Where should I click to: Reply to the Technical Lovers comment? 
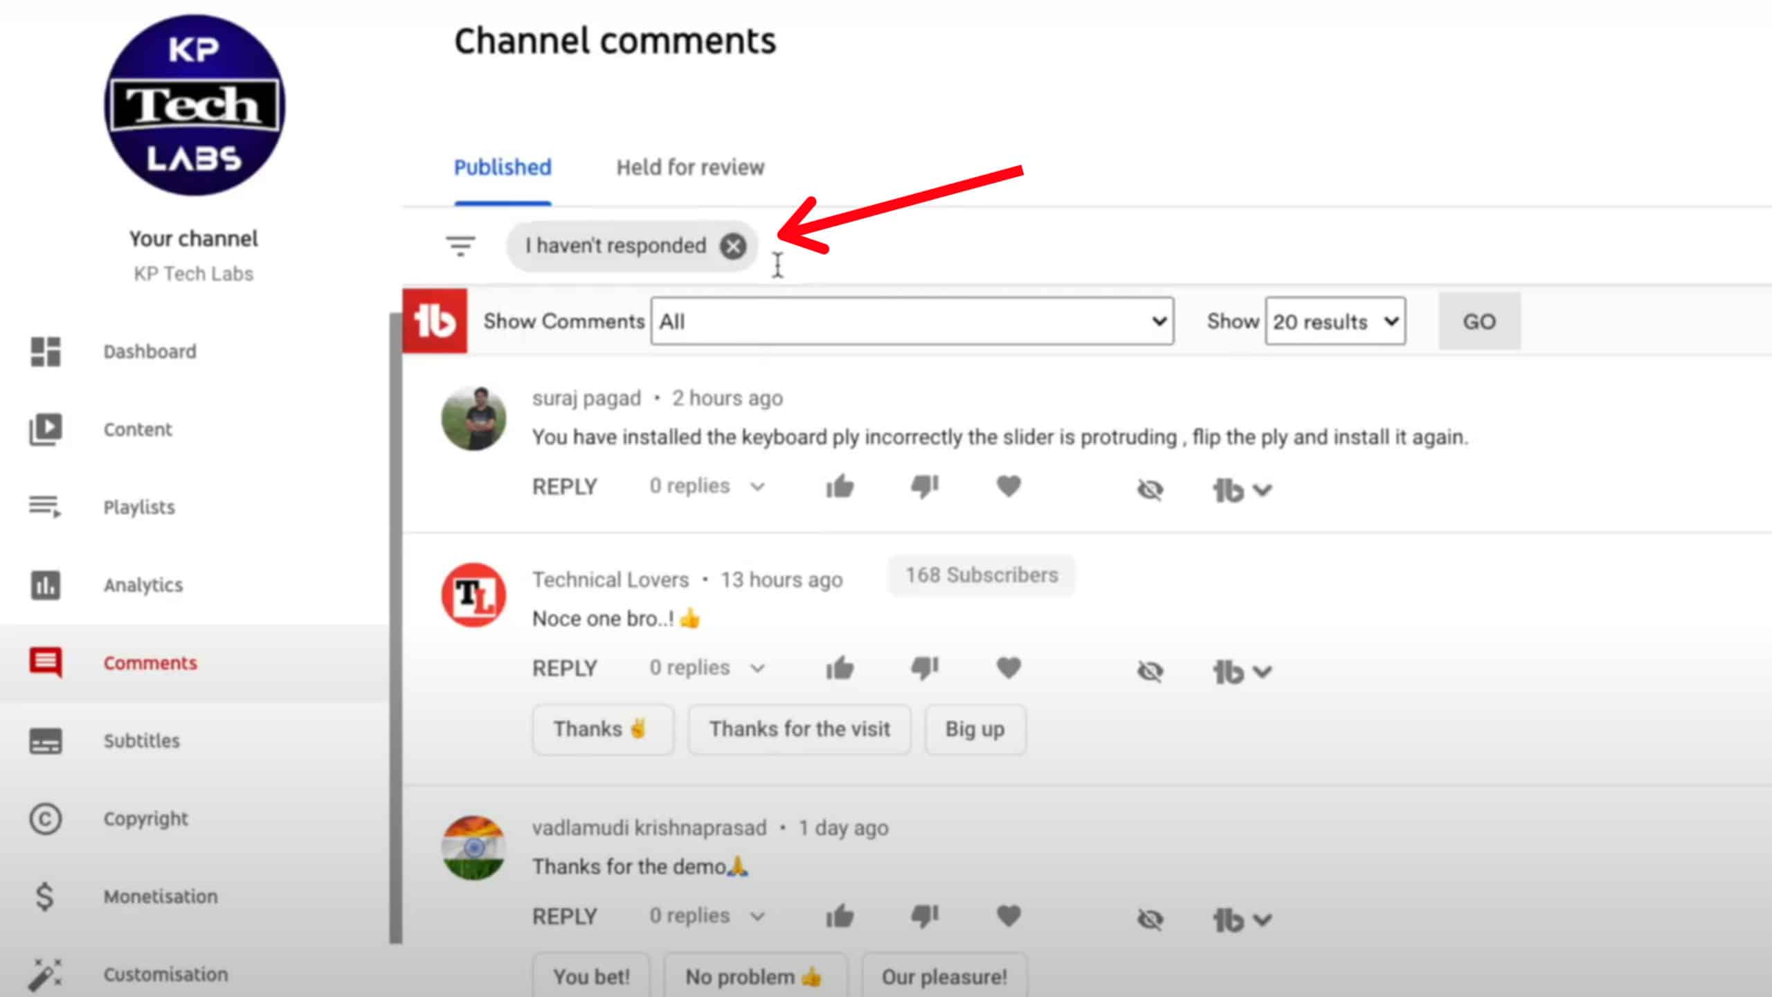tap(564, 668)
